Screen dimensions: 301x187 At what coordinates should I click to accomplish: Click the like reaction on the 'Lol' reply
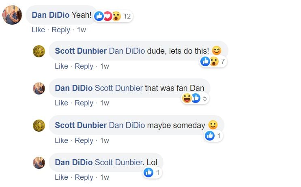[x=148, y=172]
